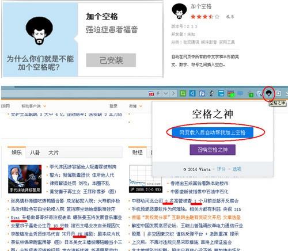
Task: Click the lightning bolt toolbar icon
Action: tap(158, 93)
